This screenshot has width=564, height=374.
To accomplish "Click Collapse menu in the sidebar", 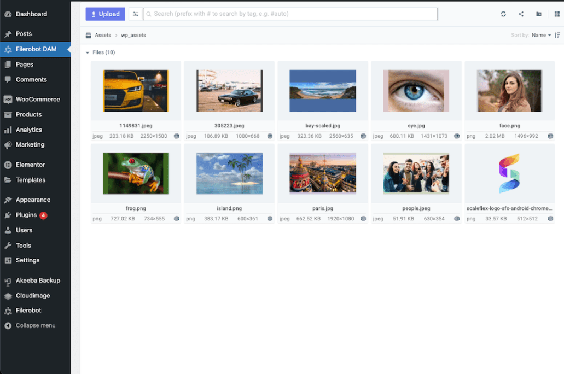I will pos(35,325).
